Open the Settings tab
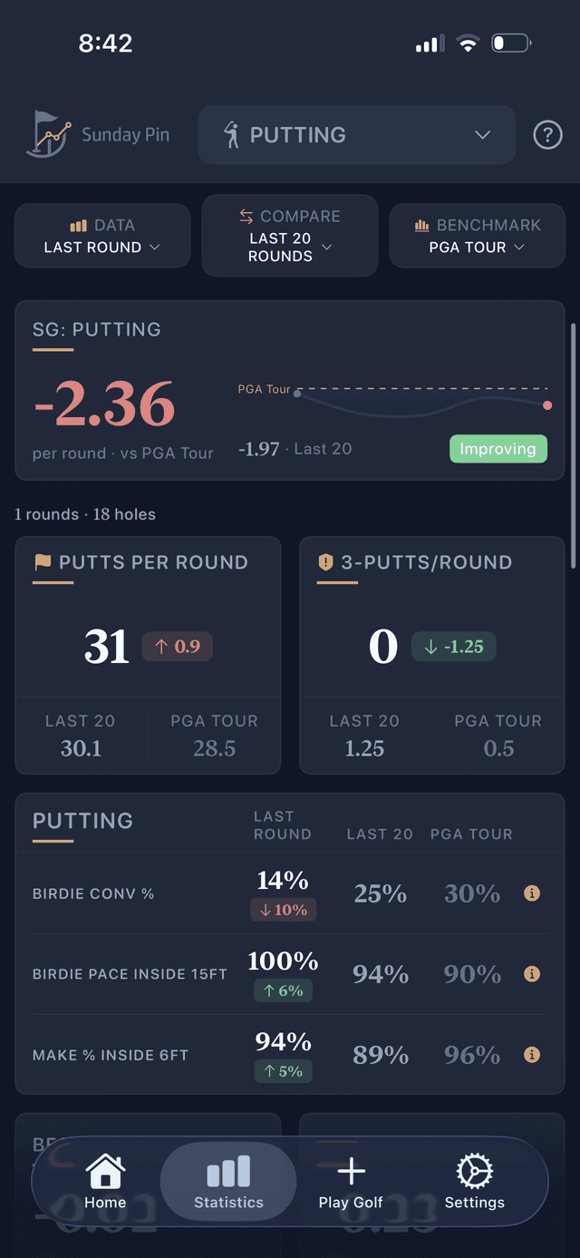Image resolution: width=580 pixels, height=1258 pixels. click(x=474, y=1182)
